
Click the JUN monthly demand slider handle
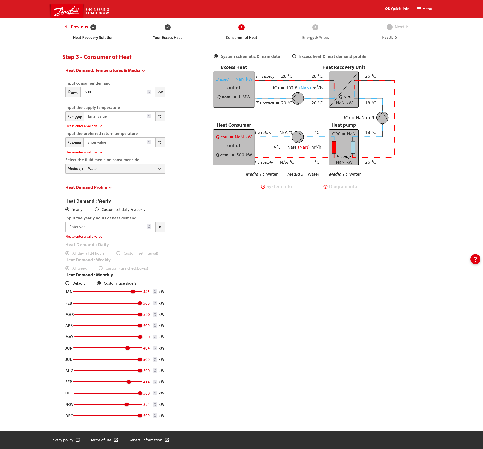128,348
